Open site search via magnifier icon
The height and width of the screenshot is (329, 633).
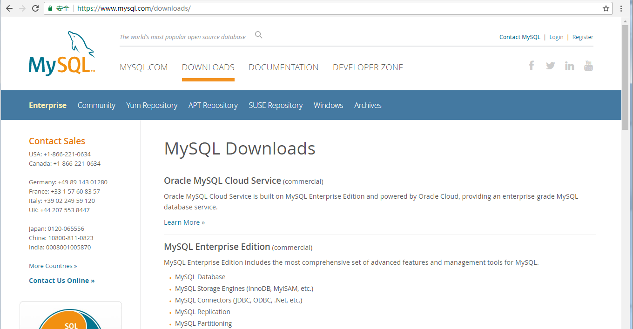(259, 35)
